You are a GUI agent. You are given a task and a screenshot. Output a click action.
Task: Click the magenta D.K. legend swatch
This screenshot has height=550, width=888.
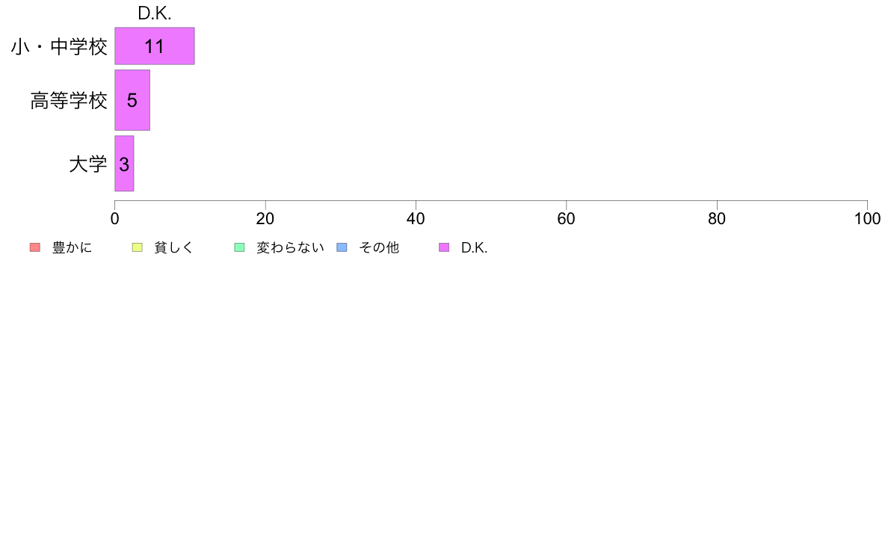click(444, 247)
